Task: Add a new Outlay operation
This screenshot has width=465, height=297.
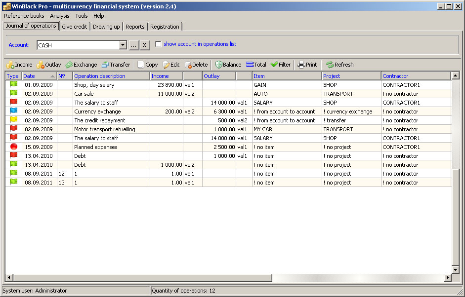Action: pos(49,65)
